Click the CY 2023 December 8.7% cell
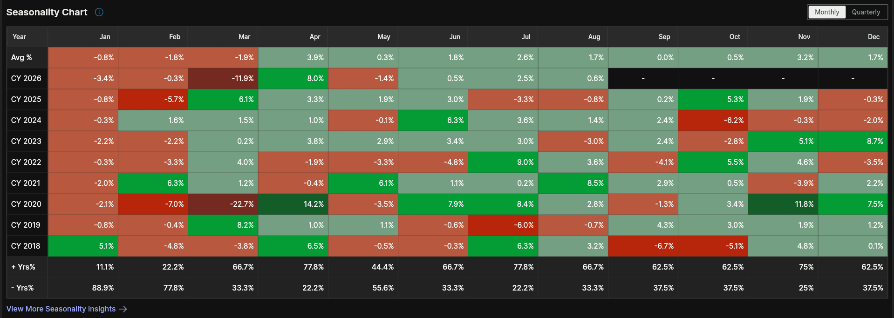Screen dimensions: 894x318 pos(853,142)
